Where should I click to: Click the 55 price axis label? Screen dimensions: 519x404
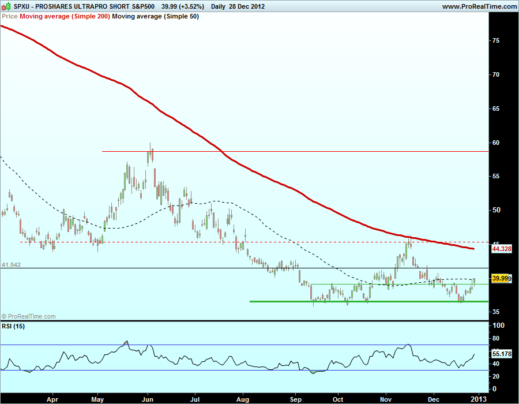click(496, 176)
